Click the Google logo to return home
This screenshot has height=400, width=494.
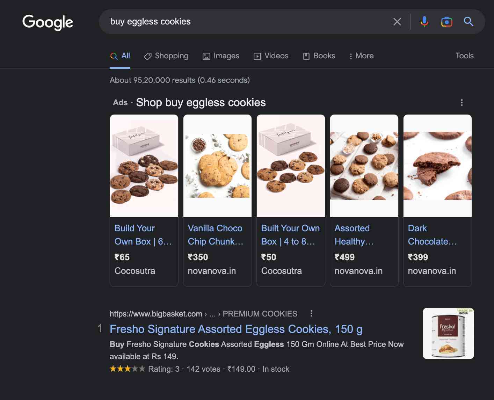coord(48,22)
